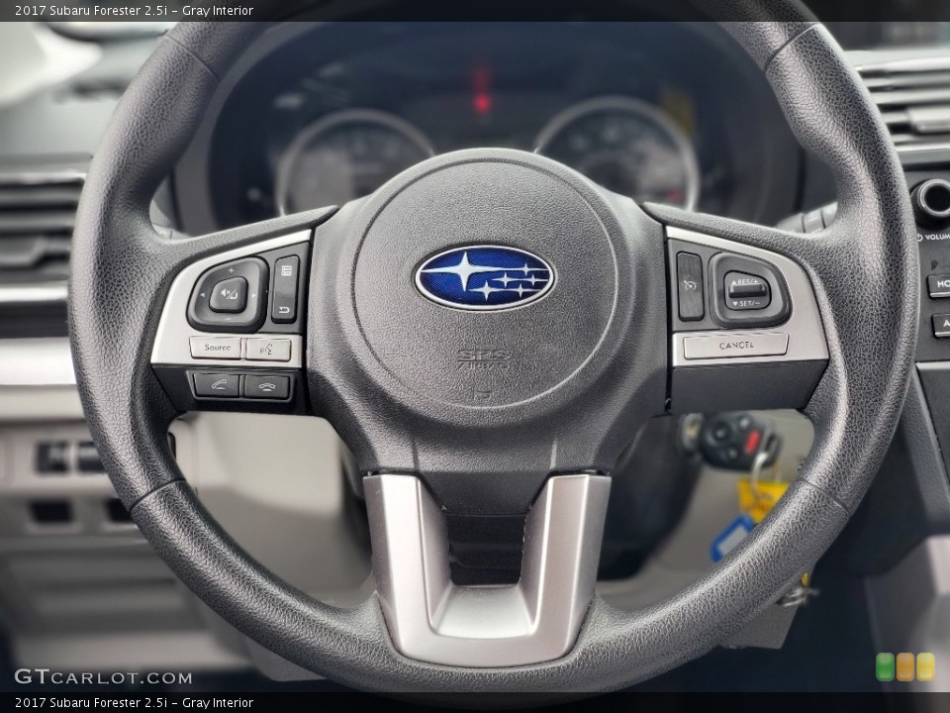Tap the hang up call button
Image resolution: width=950 pixels, height=713 pixels.
pos(266,387)
